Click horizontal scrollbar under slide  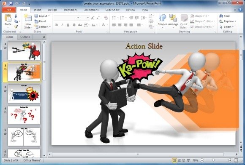point(138,154)
